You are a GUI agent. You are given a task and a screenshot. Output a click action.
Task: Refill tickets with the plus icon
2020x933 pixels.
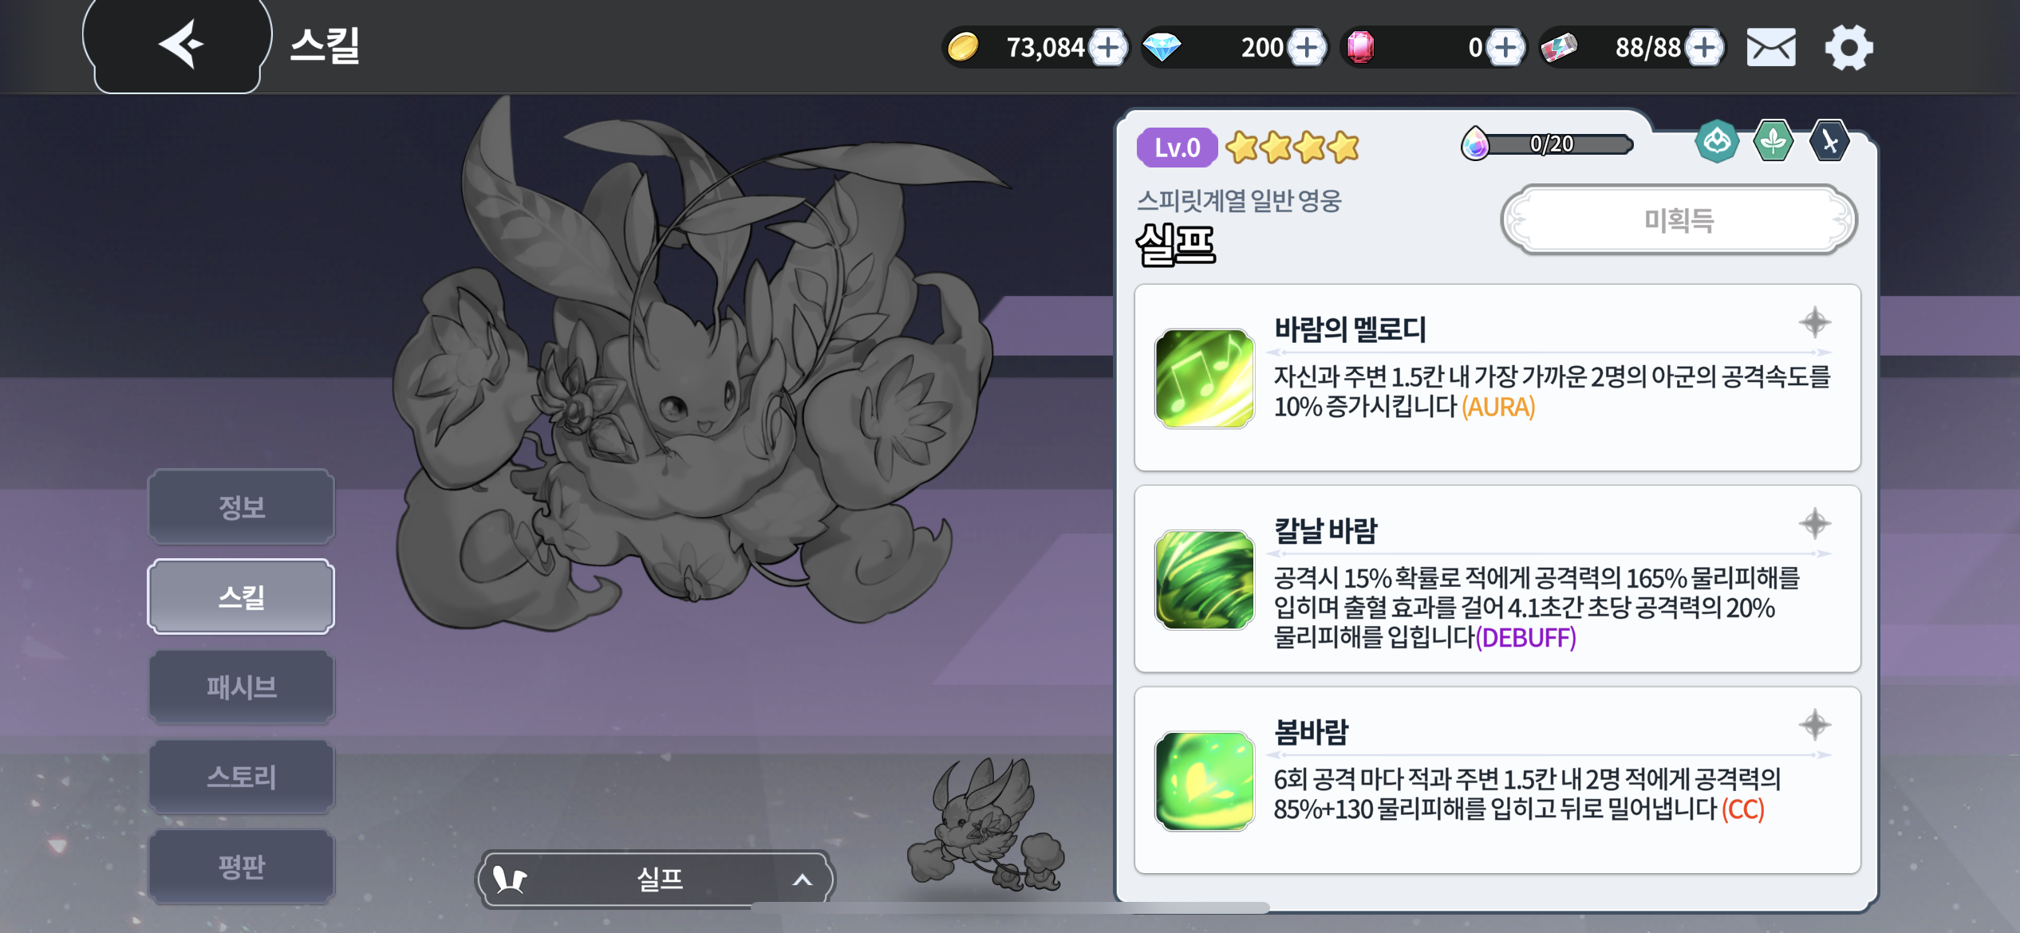coord(1705,48)
